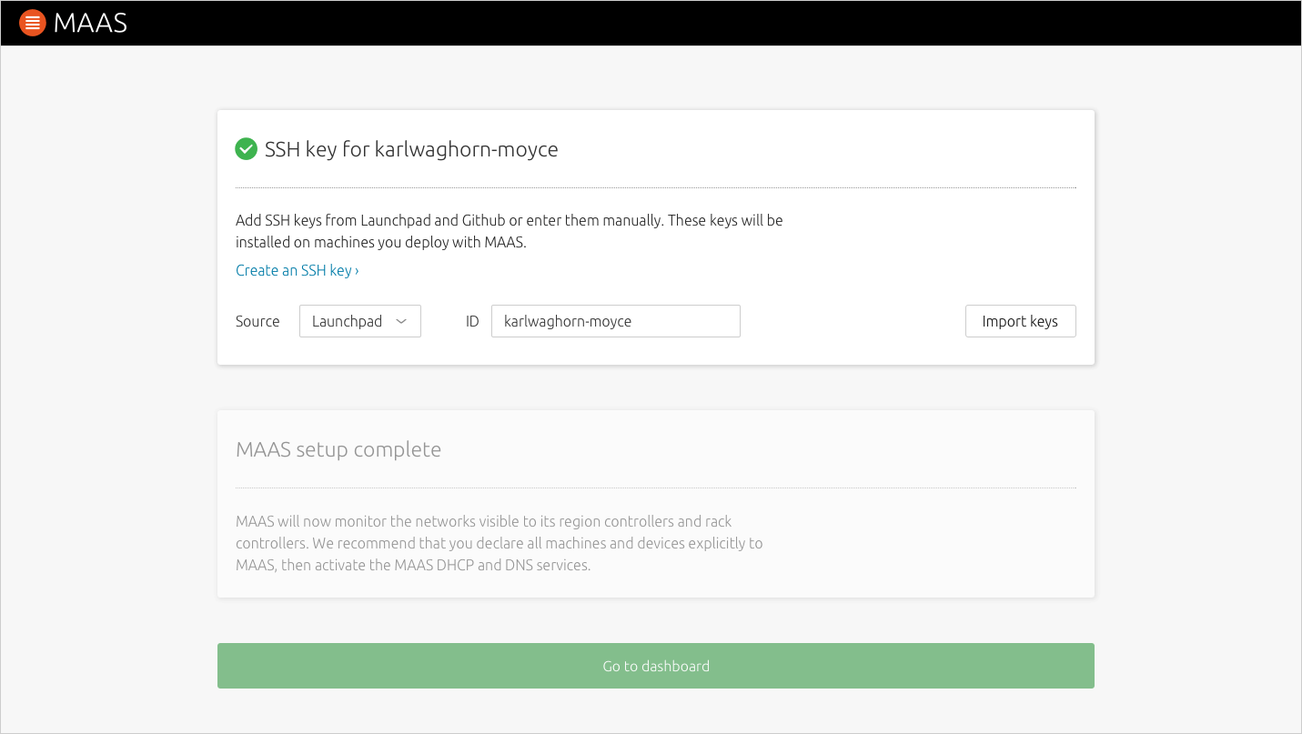
Task: Click the divider line under SSH key heading
Action: 656,188
